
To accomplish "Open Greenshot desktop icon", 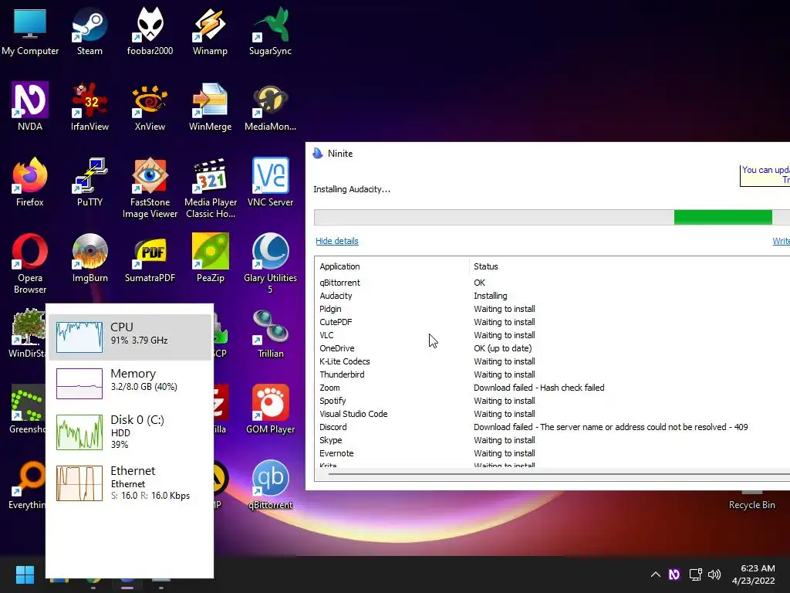I will click(x=27, y=409).
